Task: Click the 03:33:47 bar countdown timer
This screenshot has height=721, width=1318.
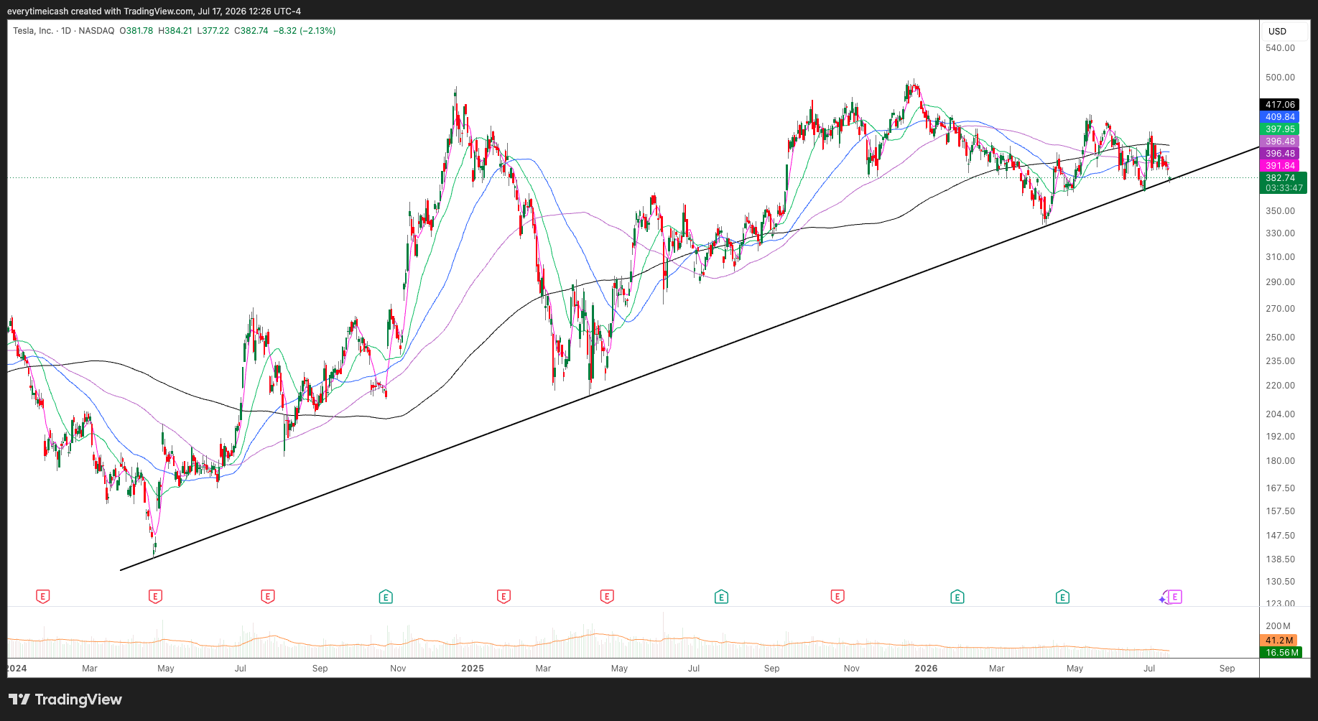Action: 1283,188
